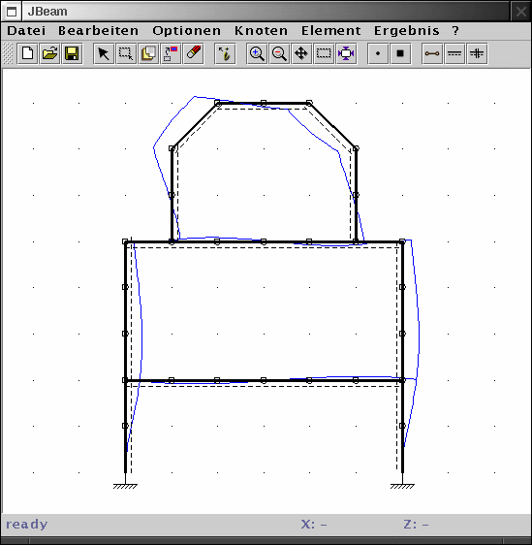Choose the hinged beam element tool
Image resolution: width=532 pixels, height=545 pixels.
click(x=432, y=54)
